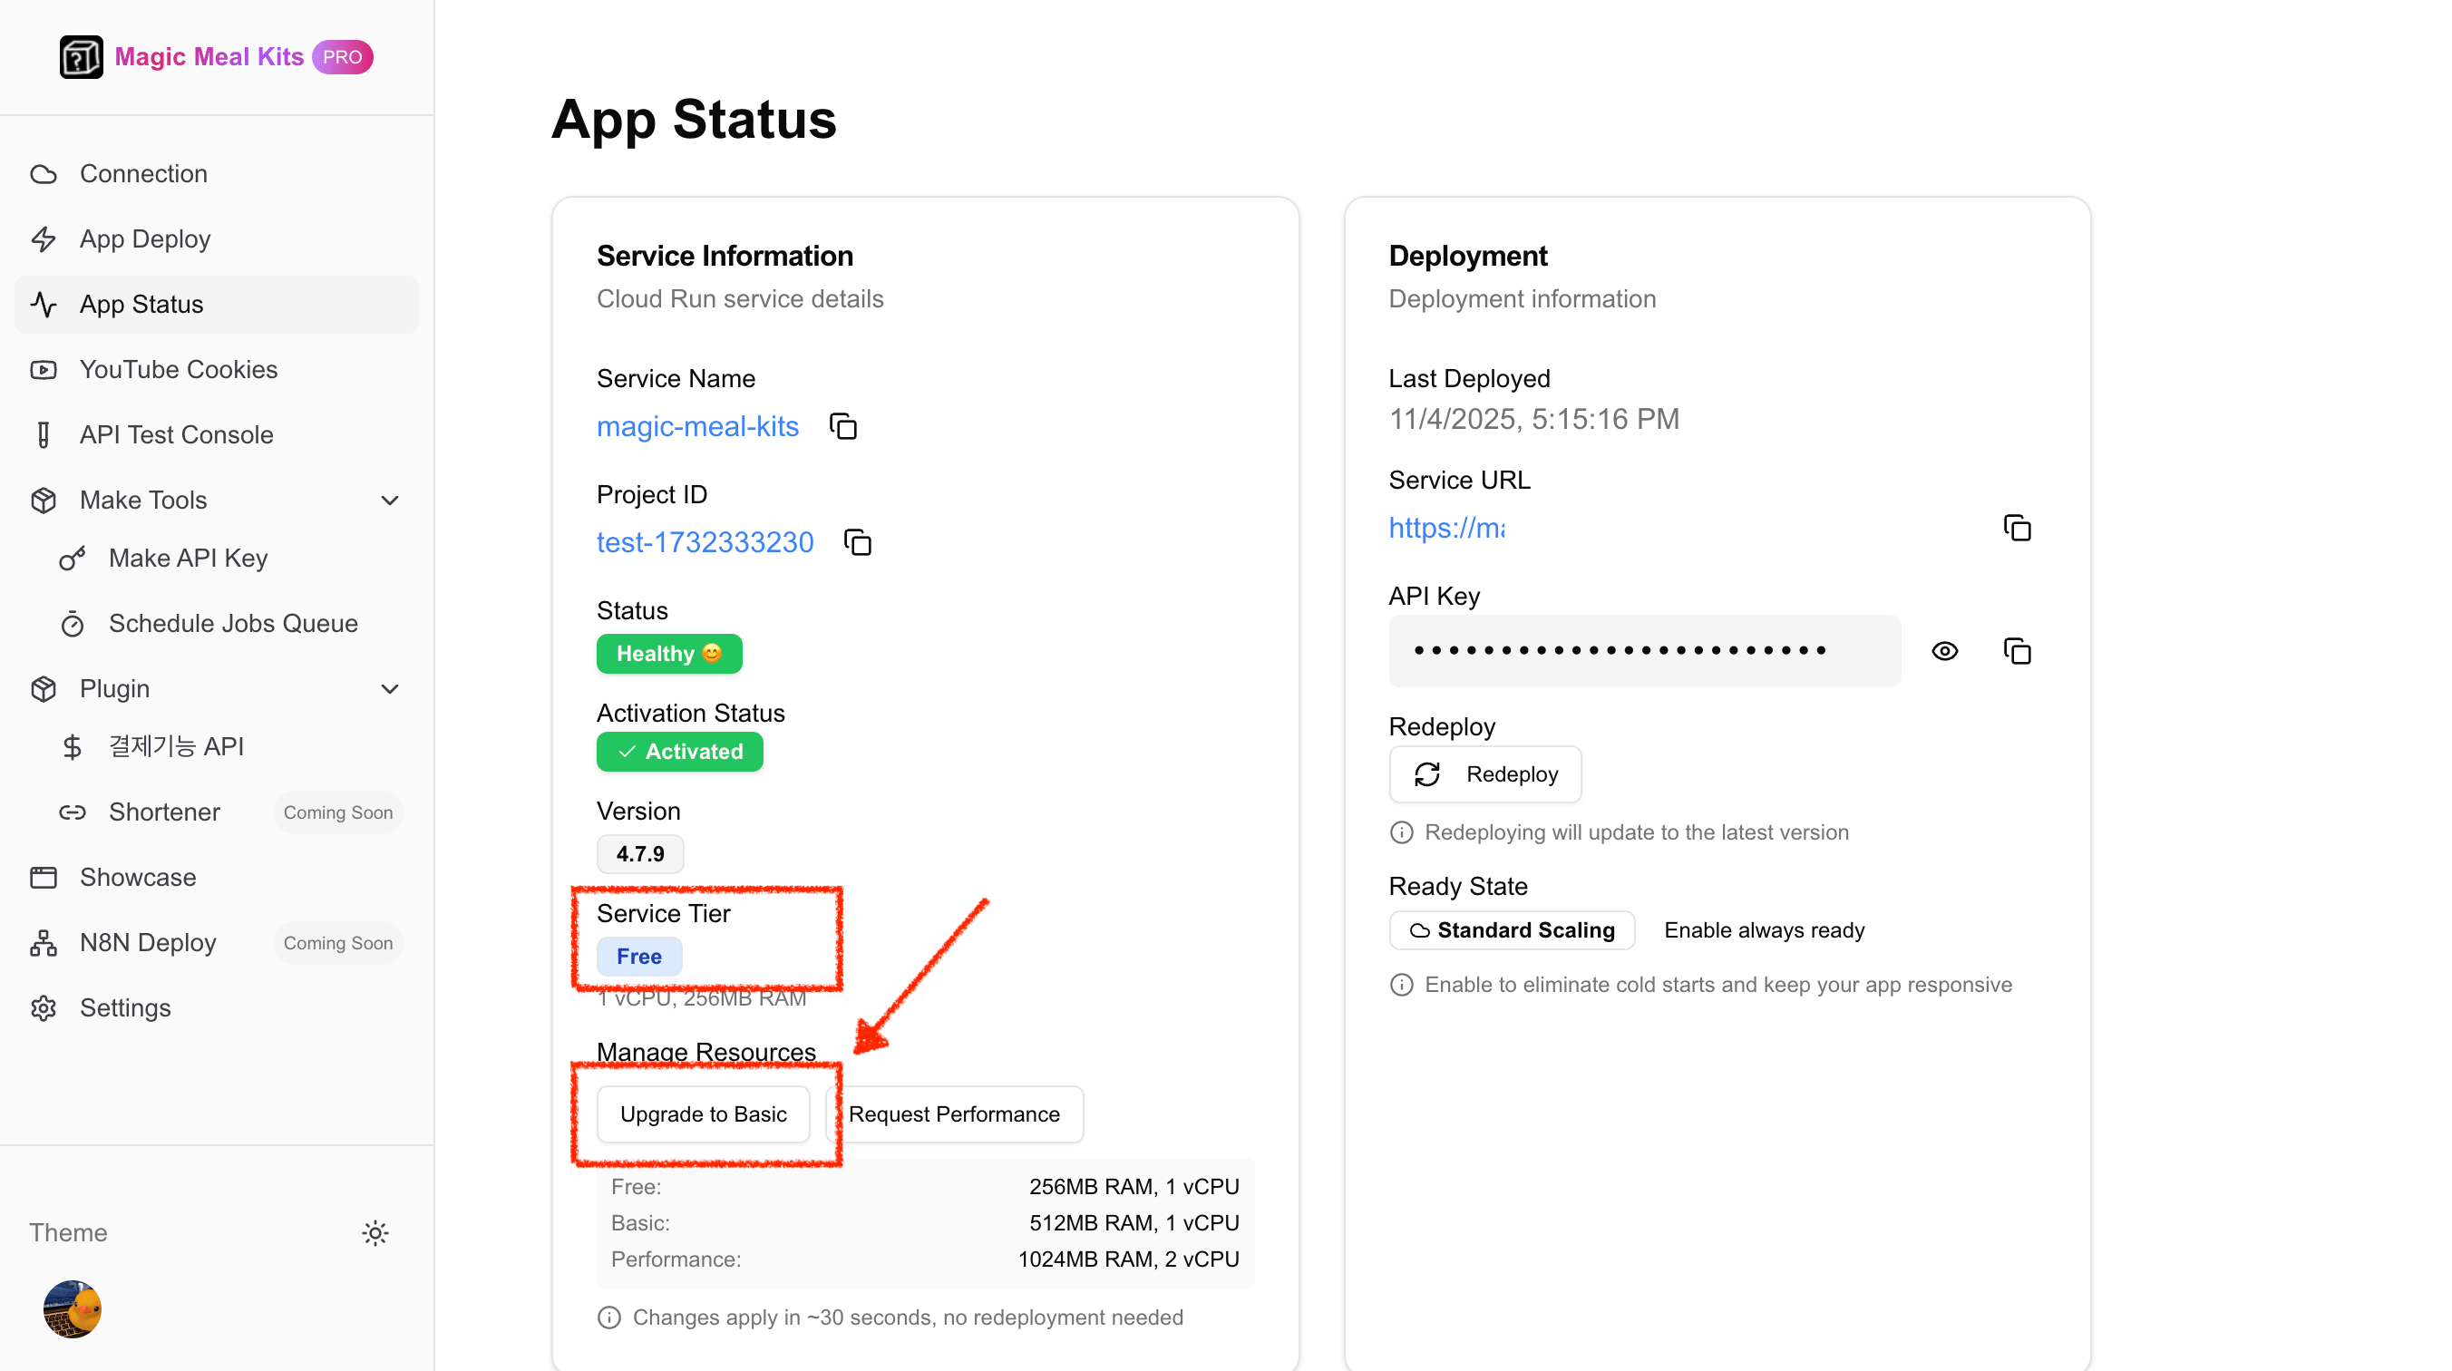This screenshot has width=2452, height=1371.
Task: Open the https://m service URL link
Action: coord(1447,528)
